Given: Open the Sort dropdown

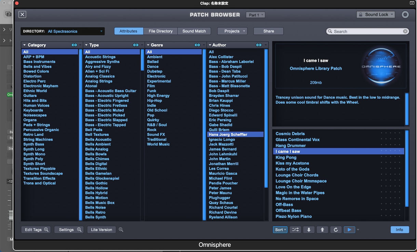Looking at the screenshot, I should (x=280, y=230).
